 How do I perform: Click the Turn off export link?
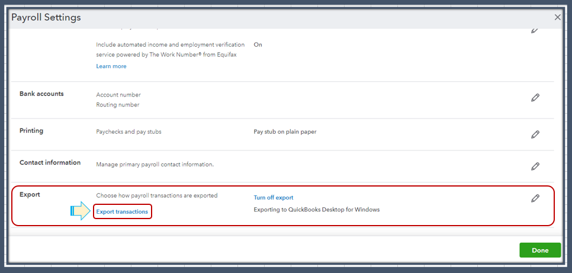274,197
